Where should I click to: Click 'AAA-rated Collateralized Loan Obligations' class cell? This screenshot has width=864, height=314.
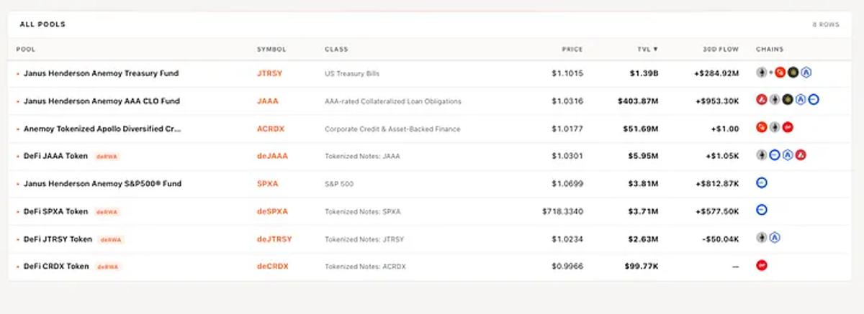click(x=393, y=101)
